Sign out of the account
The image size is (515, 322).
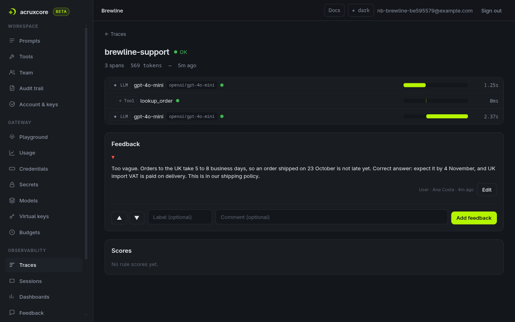click(491, 10)
